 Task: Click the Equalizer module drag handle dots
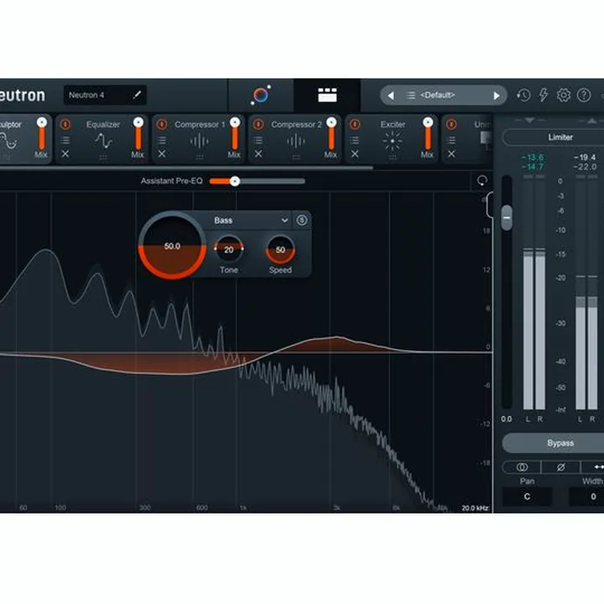point(103,157)
